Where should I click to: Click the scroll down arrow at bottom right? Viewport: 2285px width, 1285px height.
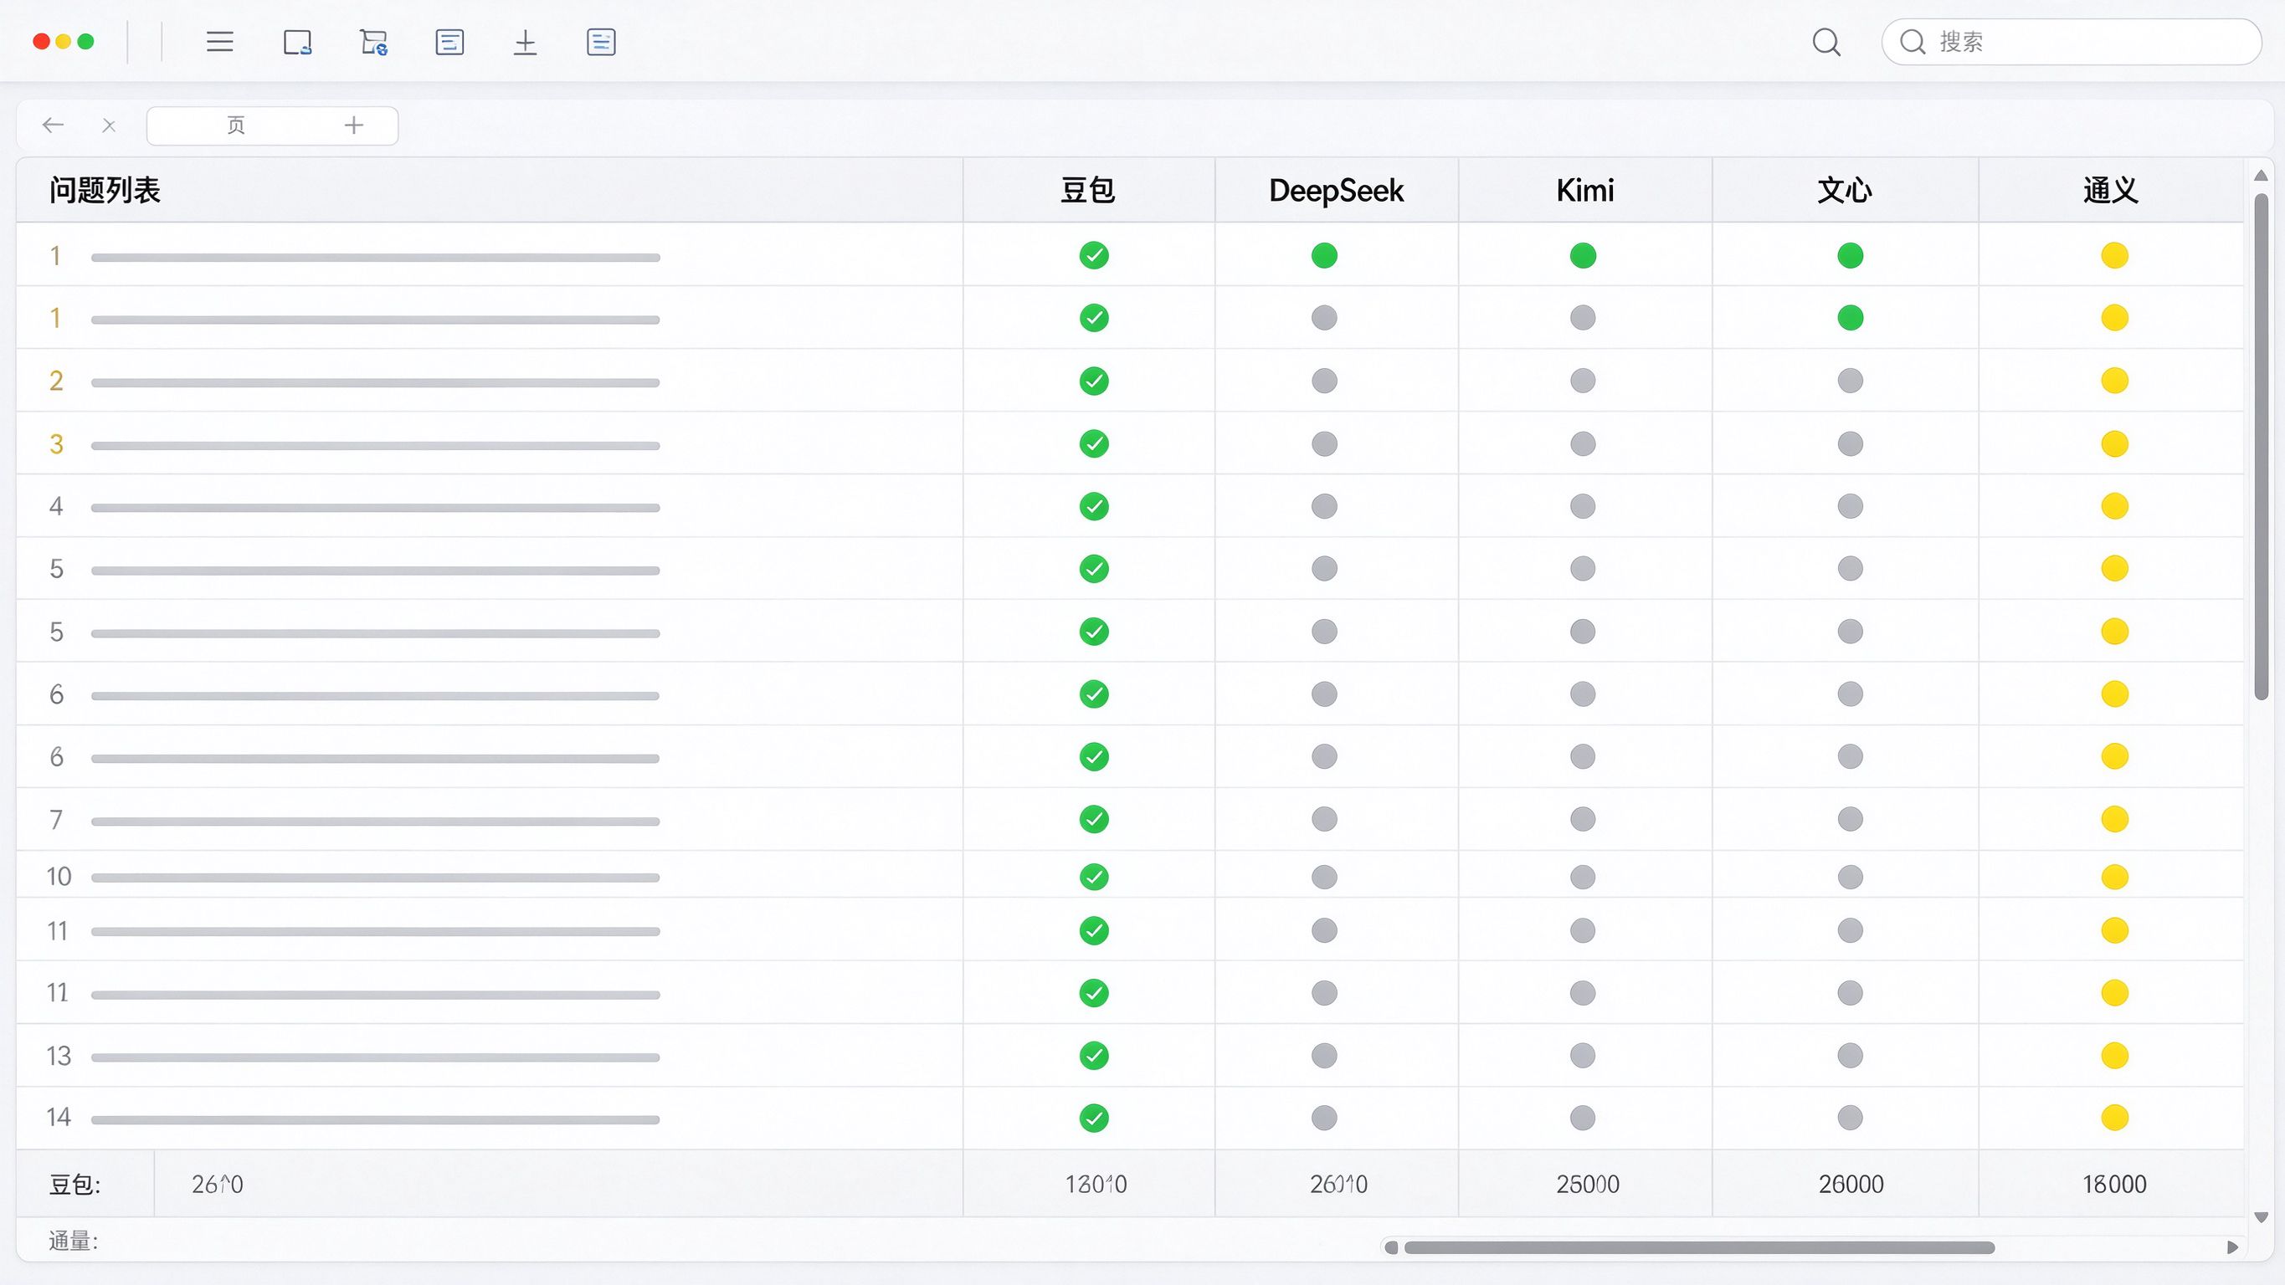click(2261, 1217)
